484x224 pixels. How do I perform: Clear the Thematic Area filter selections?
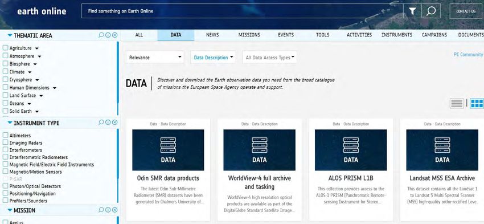pyautogui.click(x=114, y=35)
